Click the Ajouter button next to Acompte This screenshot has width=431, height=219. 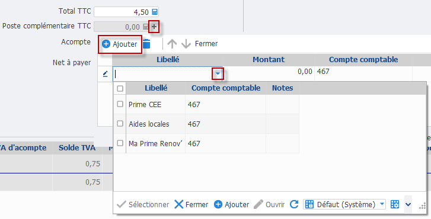(120, 44)
